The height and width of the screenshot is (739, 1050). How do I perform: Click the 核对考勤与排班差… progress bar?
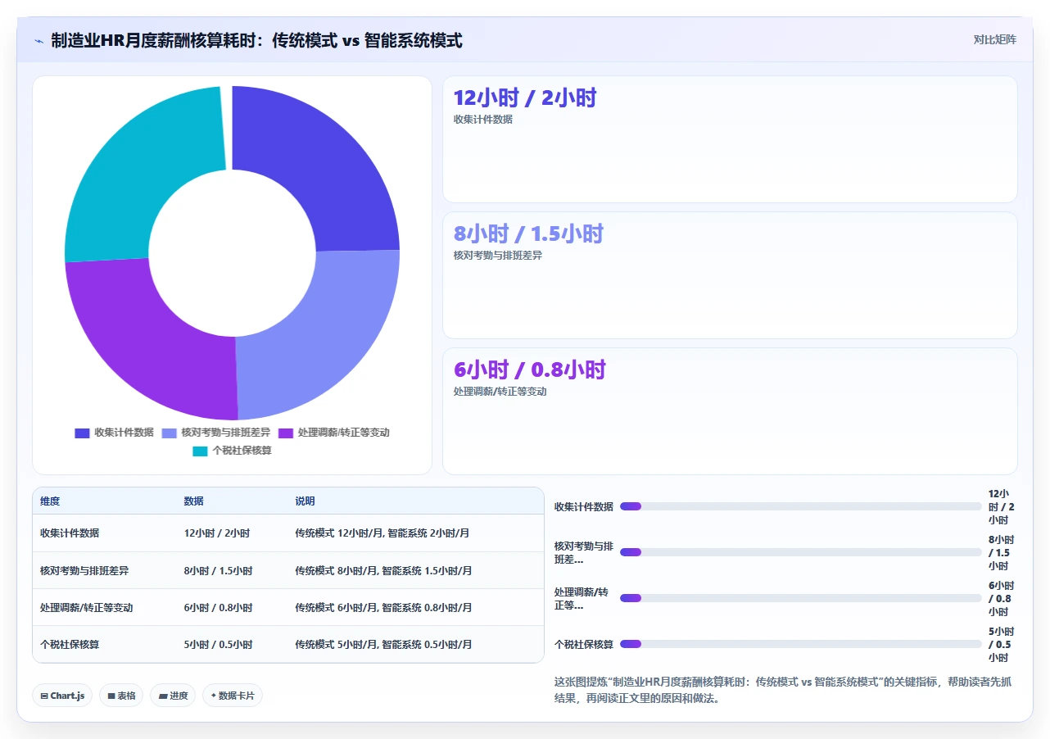[x=800, y=552]
